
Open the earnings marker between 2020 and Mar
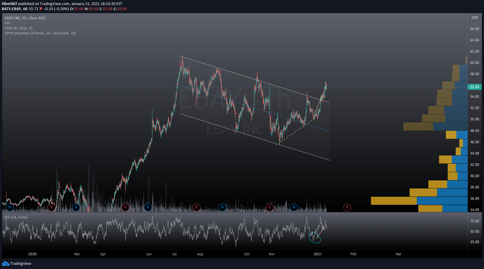[51, 207]
